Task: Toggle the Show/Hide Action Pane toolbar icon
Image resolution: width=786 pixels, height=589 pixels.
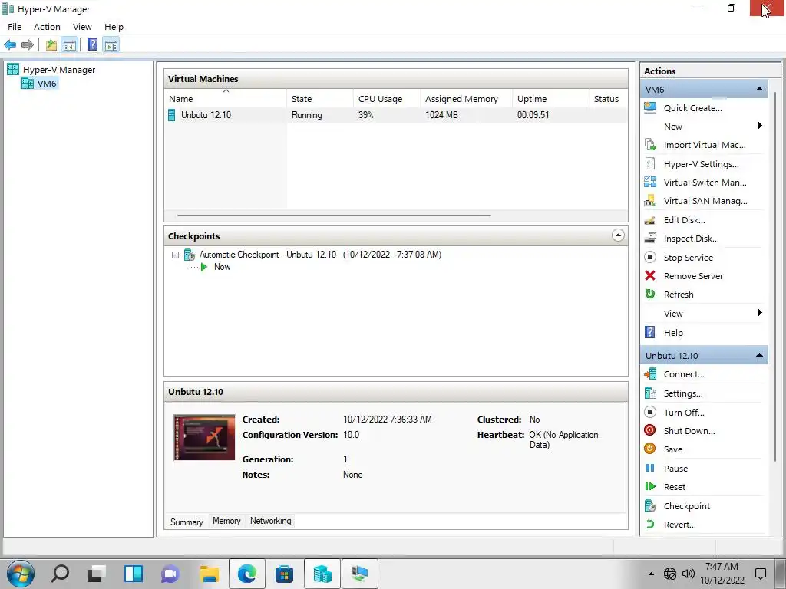Action: point(111,45)
